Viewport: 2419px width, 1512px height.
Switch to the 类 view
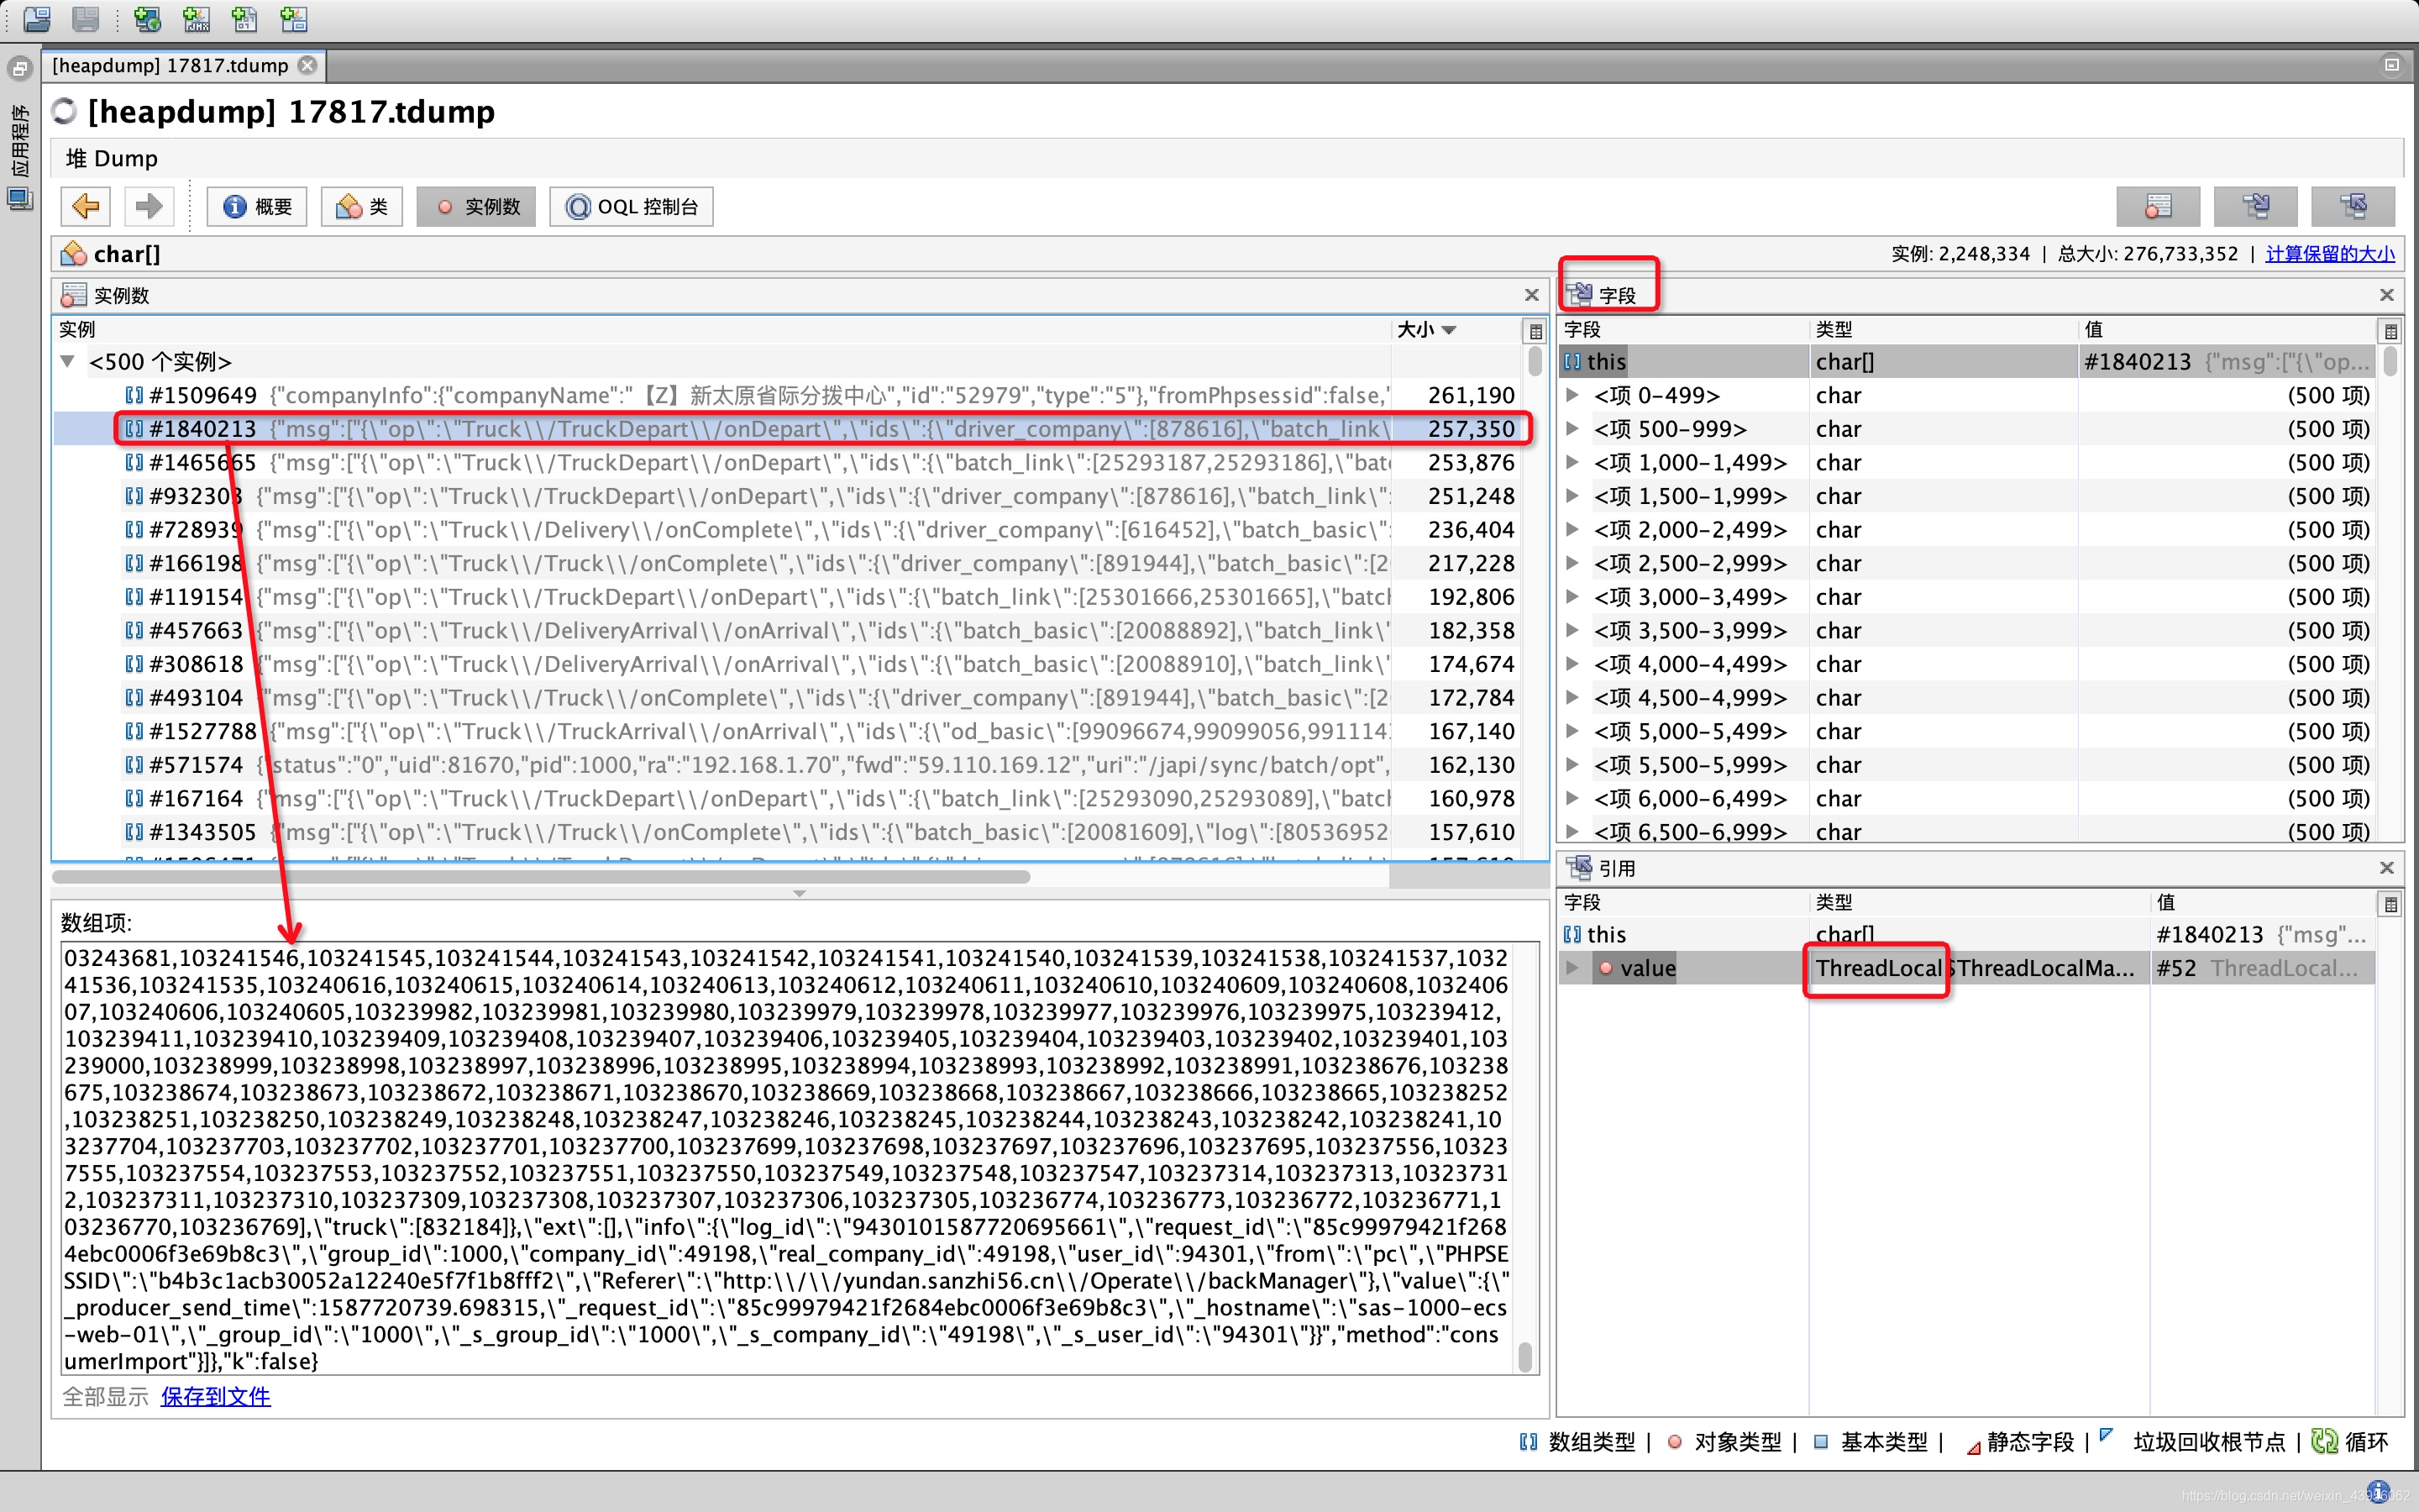(x=362, y=207)
